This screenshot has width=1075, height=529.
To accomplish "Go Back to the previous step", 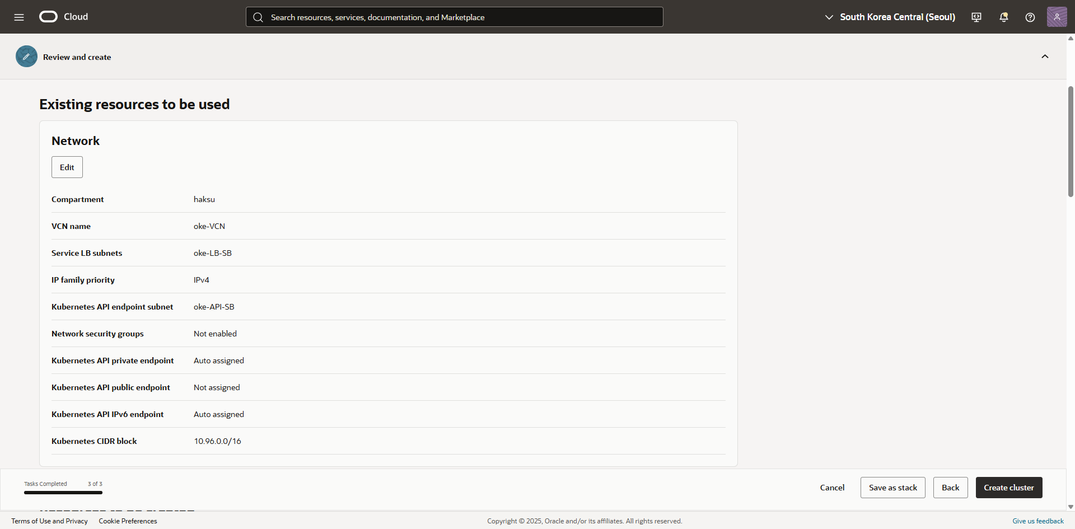I will click(950, 488).
